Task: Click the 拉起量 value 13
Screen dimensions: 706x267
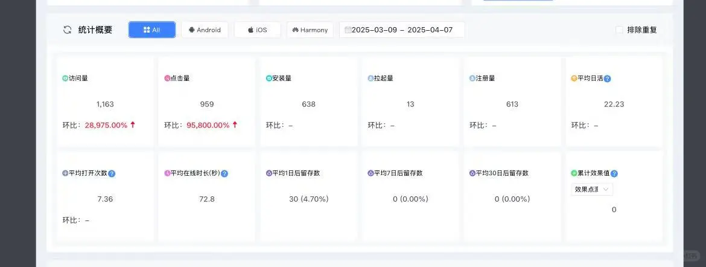Action: tap(410, 104)
